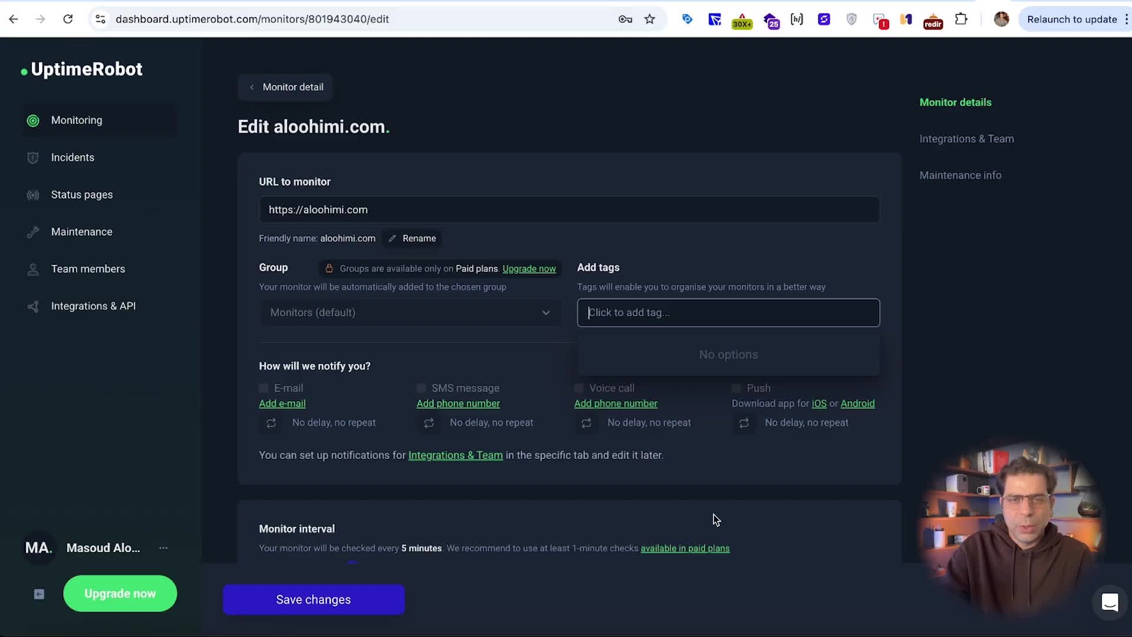Click the E-mail repeat settings icon
This screenshot has height=637, width=1132.
coord(271,423)
